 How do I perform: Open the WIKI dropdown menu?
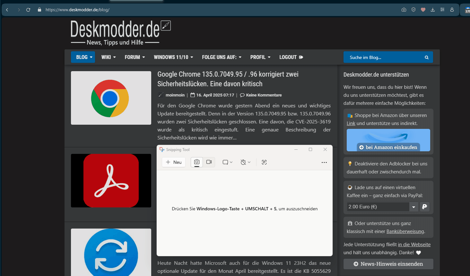pyautogui.click(x=109, y=57)
